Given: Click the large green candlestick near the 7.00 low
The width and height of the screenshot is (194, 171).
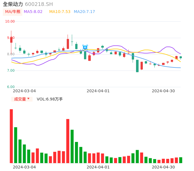Looking at the screenshot, I should pos(137,66).
